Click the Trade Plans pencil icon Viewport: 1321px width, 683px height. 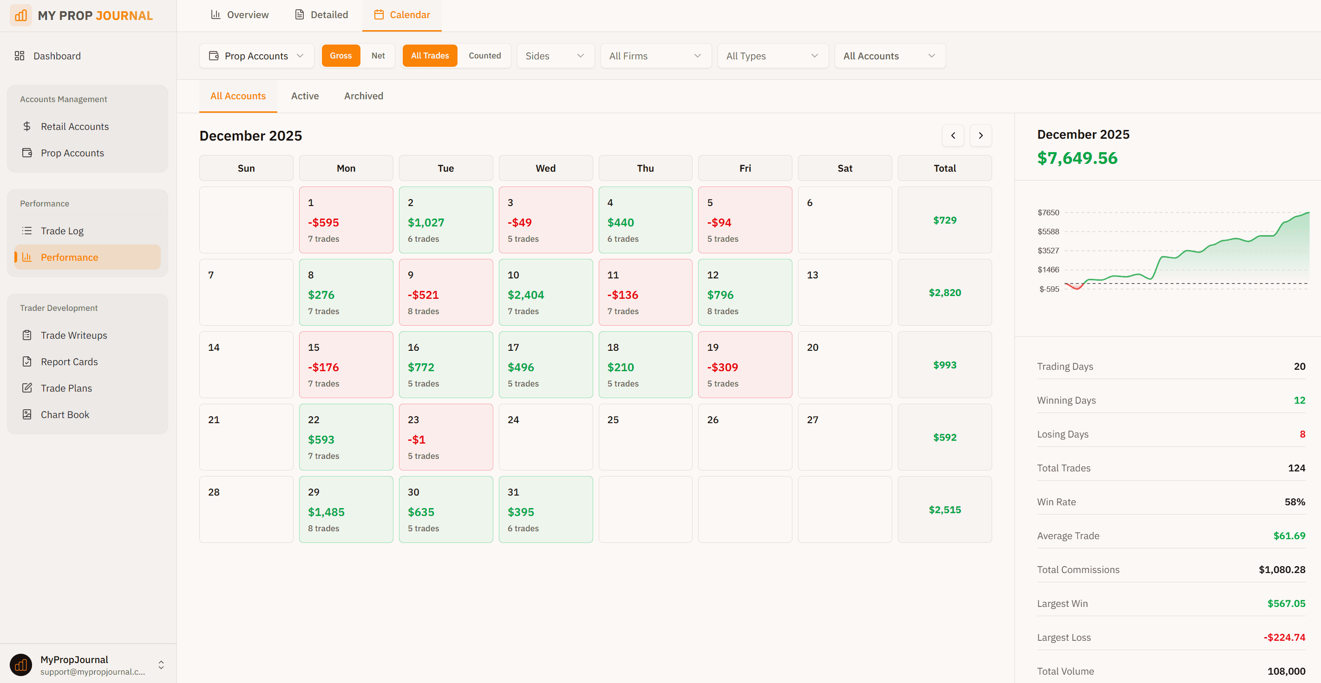[27, 388]
